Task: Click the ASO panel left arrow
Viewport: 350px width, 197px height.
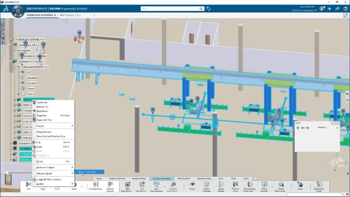Action: [x=303, y=128]
